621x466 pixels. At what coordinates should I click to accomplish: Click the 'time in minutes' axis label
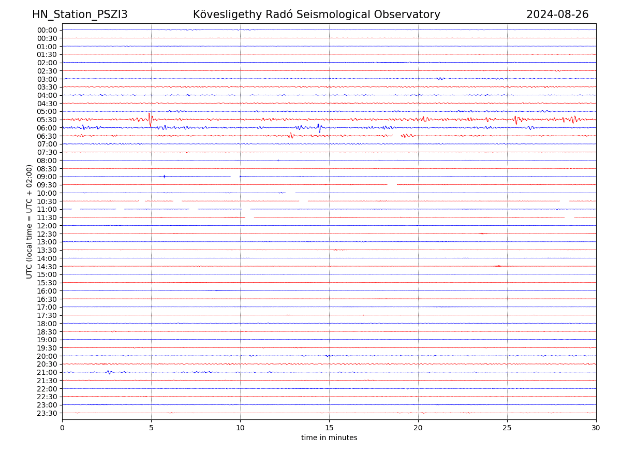point(329,438)
